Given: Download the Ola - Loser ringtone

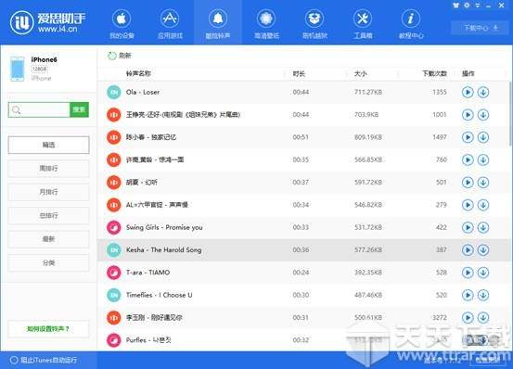Looking at the screenshot, I should pos(483,92).
